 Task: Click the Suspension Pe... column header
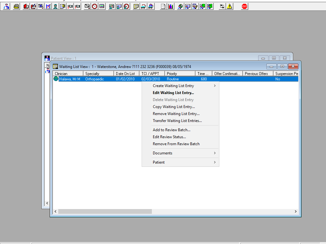[x=286, y=74]
